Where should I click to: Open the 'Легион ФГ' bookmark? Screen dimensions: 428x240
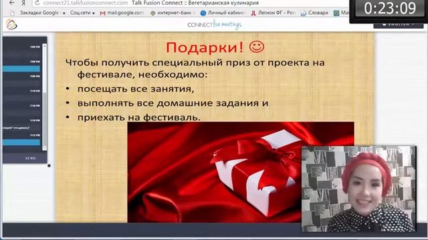(x=274, y=13)
